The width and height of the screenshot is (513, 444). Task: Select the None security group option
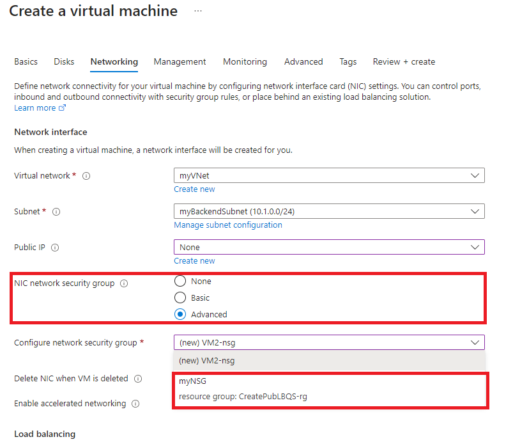coord(180,280)
